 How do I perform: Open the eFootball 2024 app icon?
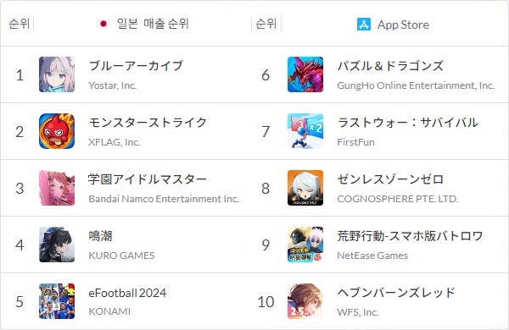pos(57,301)
